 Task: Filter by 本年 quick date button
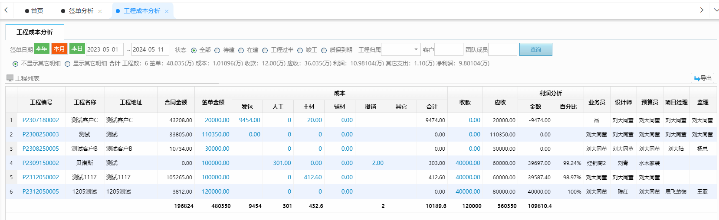[42, 49]
